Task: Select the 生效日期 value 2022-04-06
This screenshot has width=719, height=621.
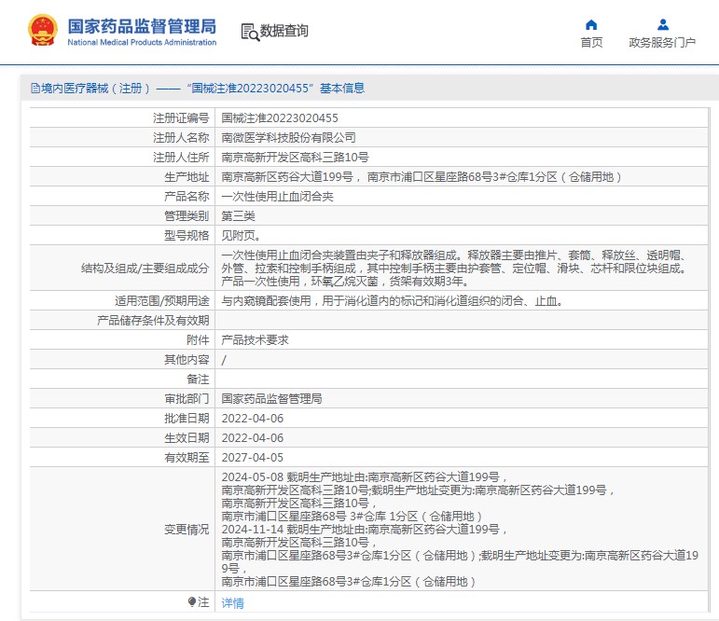Action: pos(253,438)
